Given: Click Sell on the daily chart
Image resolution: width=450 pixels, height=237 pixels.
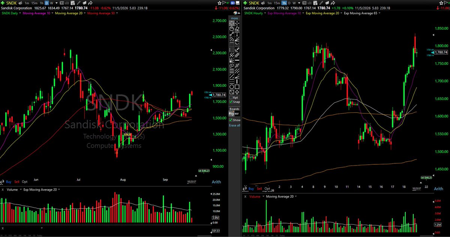Looking at the screenshot, I should (x=16, y=182).
